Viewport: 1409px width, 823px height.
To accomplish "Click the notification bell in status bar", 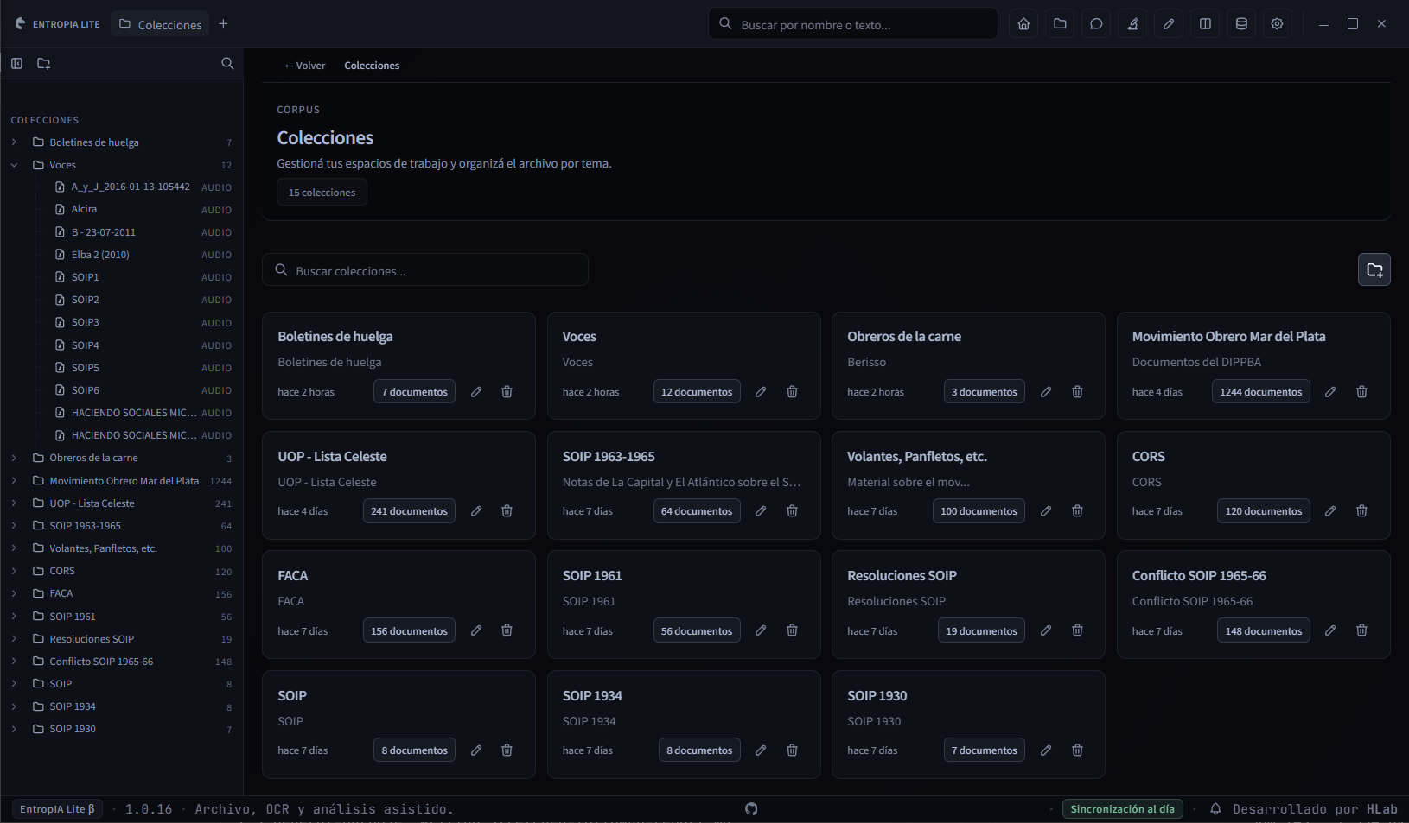I will [x=1215, y=809].
